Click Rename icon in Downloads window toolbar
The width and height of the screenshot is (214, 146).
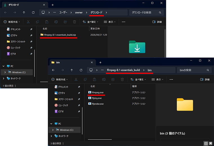(x=56, y=22)
